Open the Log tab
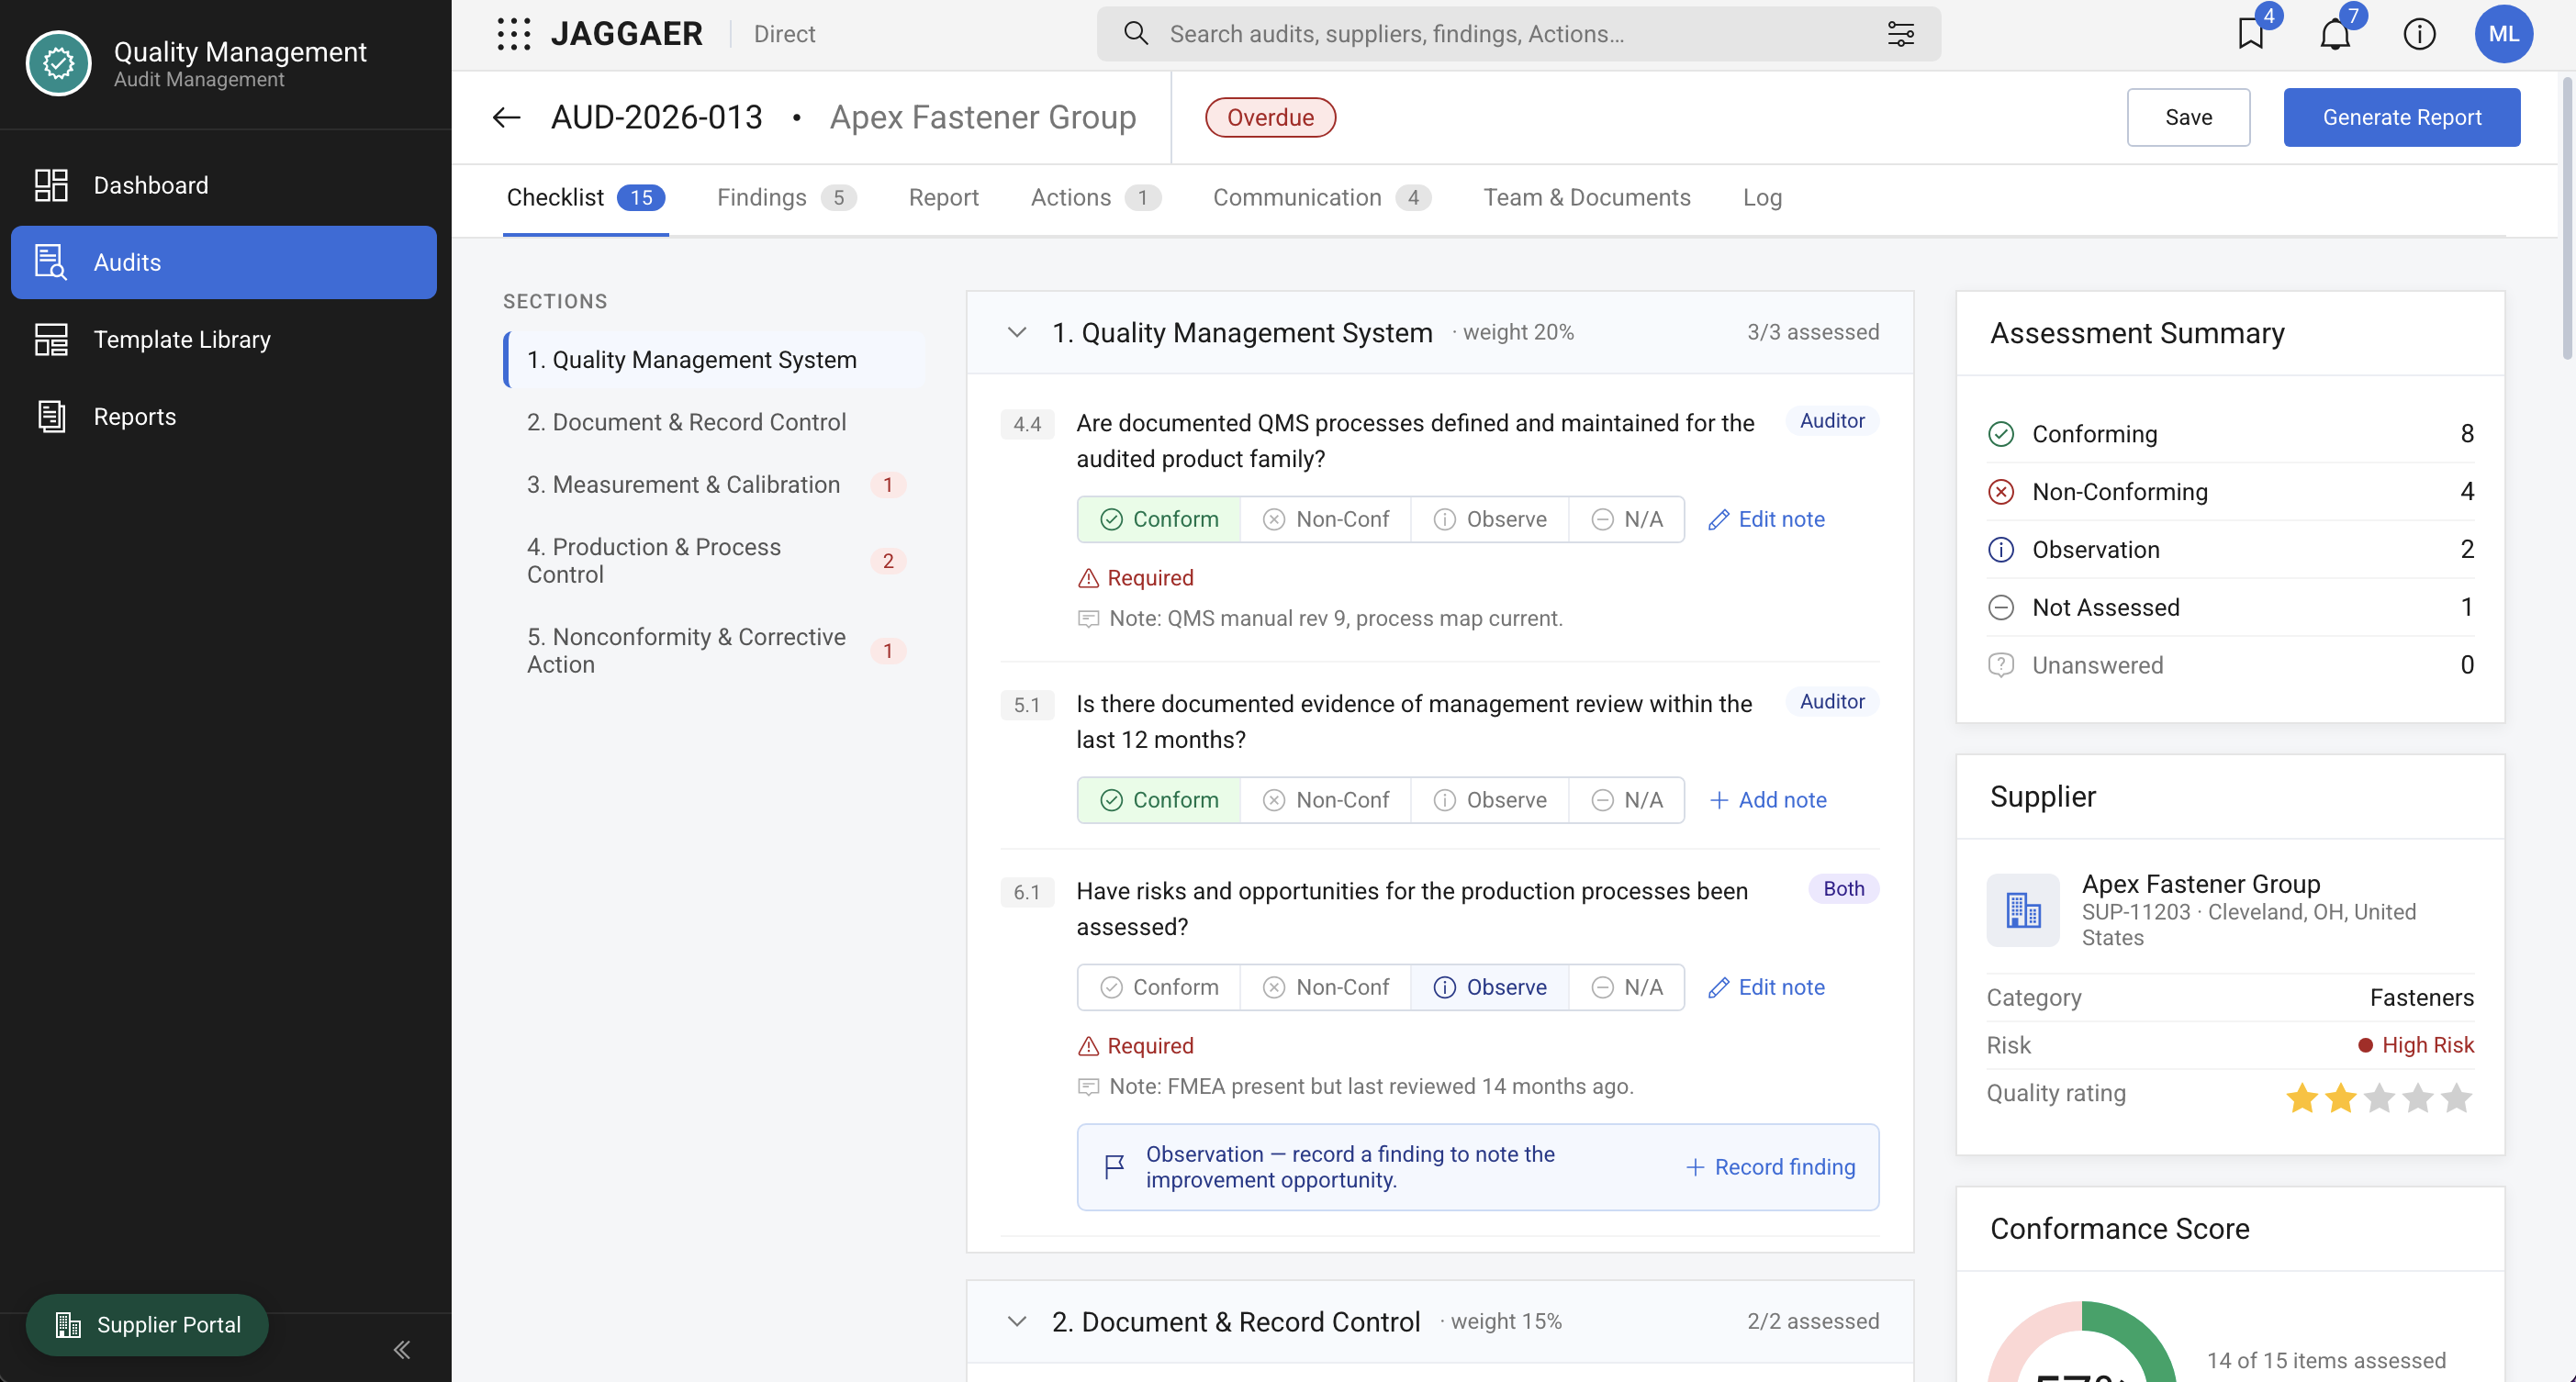The image size is (2576, 1382). click(1762, 198)
